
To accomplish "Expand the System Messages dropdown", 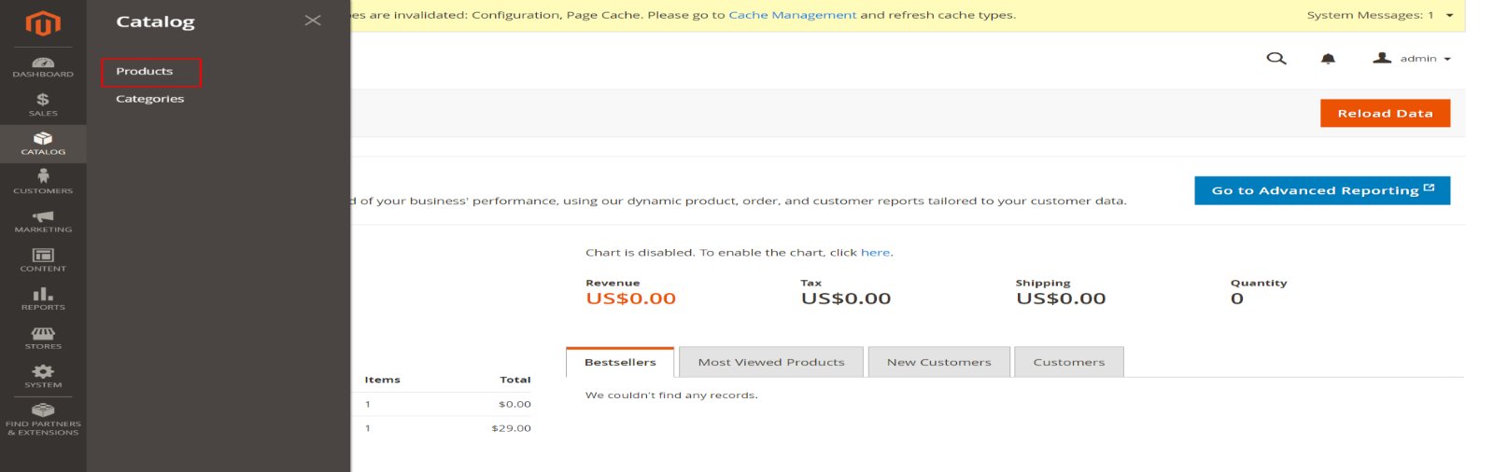I will click(x=1449, y=15).
